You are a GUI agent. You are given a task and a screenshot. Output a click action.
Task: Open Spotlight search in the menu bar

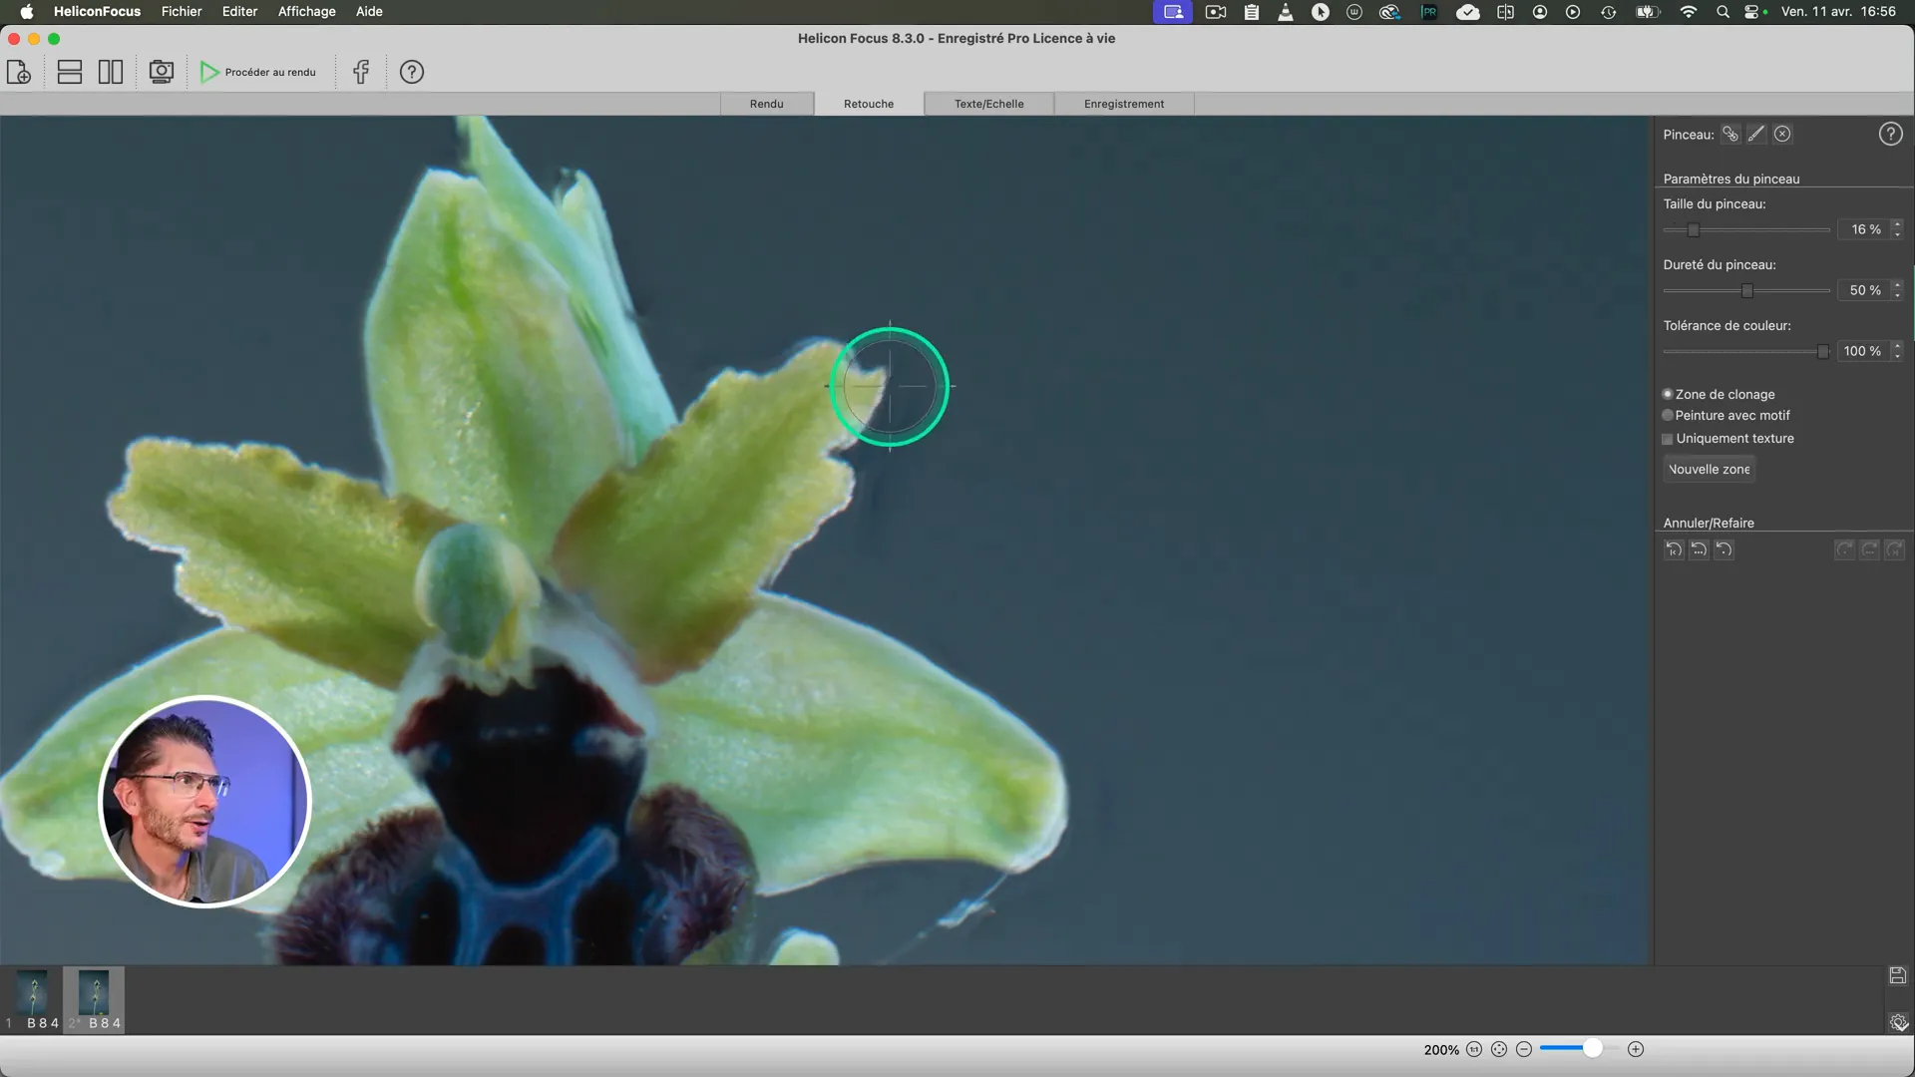tap(1723, 11)
